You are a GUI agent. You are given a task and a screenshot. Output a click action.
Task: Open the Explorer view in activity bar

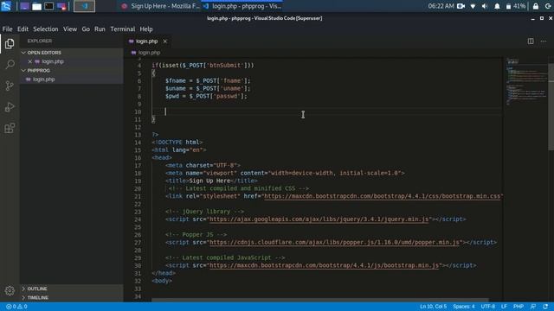(10, 44)
